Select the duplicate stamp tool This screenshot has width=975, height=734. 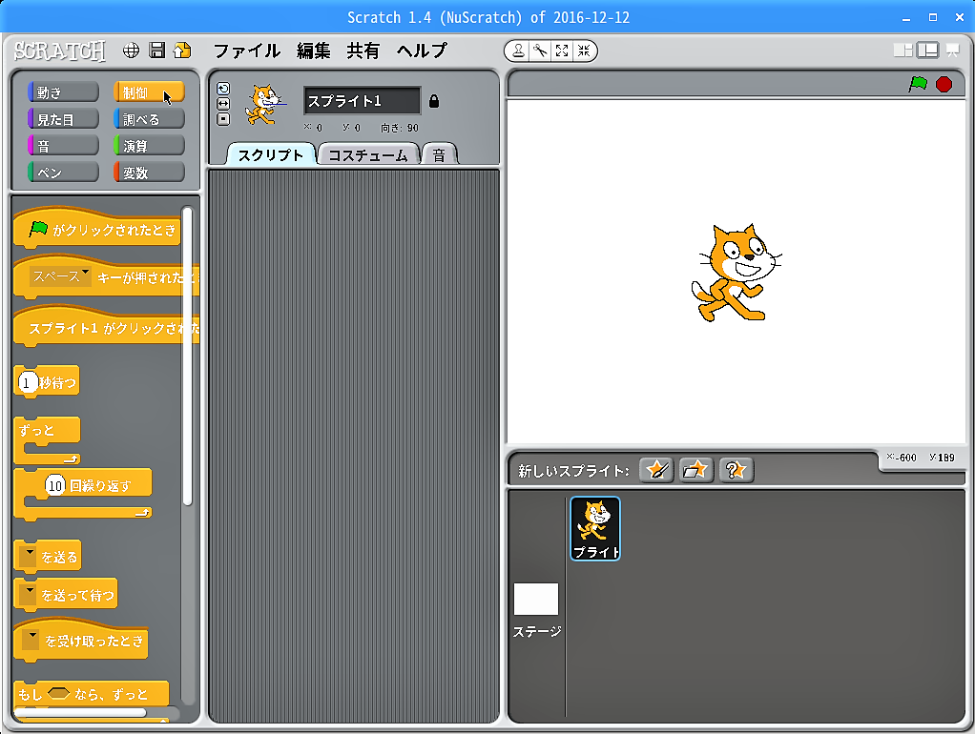pyautogui.click(x=518, y=51)
